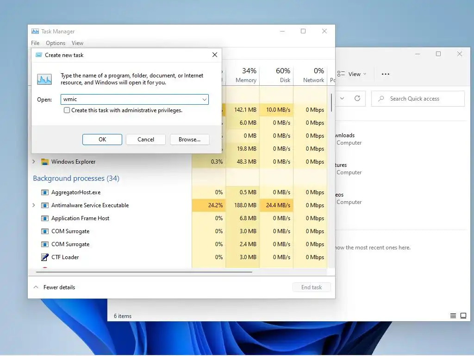Close the Create new task dialog
The image size is (474, 356).
pyautogui.click(x=215, y=55)
